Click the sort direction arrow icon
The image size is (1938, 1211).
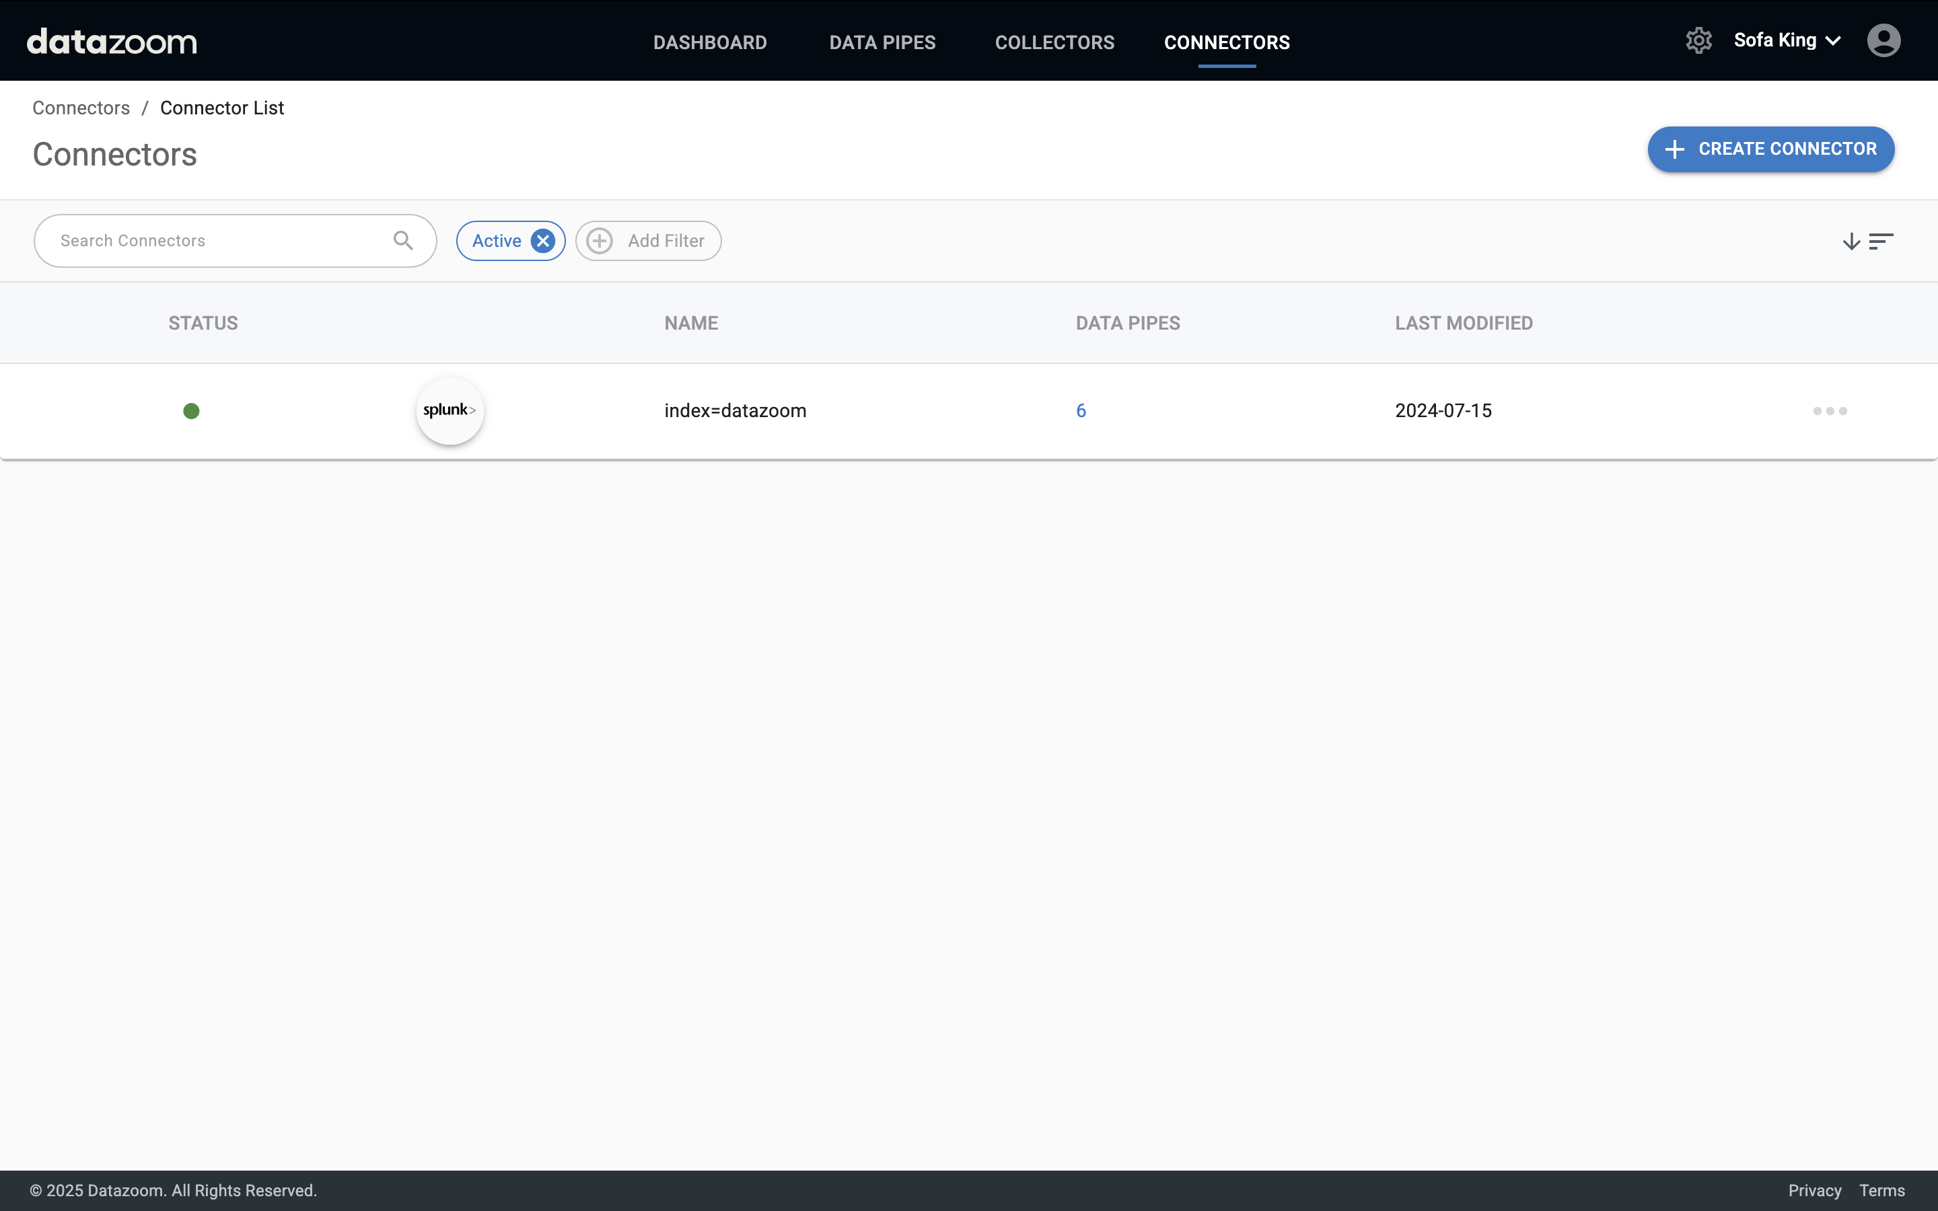pyautogui.click(x=1851, y=241)
